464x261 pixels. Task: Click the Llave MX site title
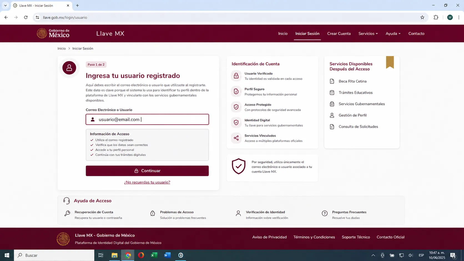point(110,34)
